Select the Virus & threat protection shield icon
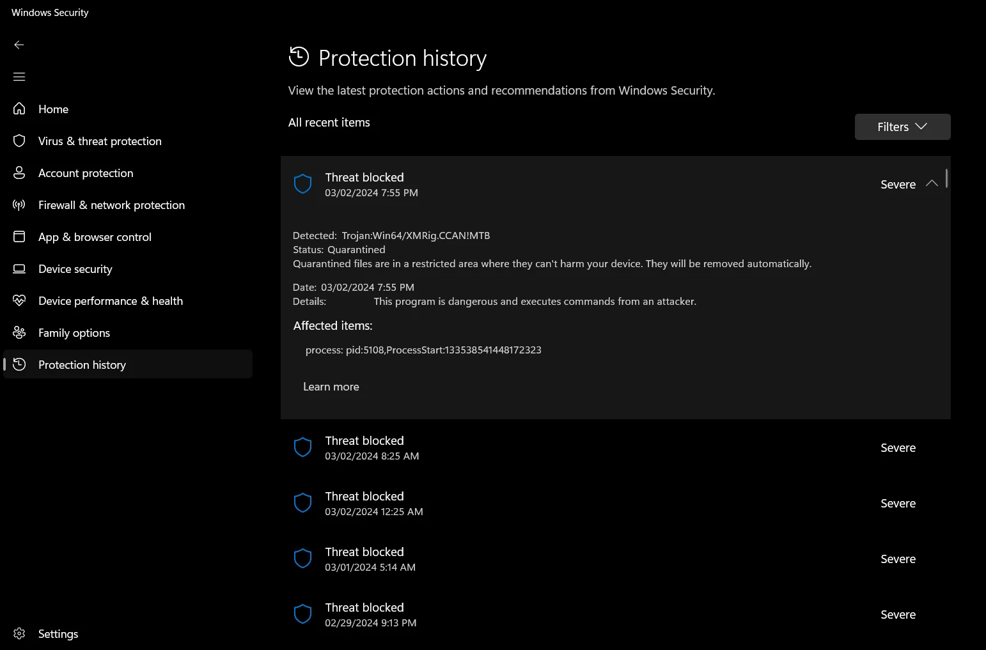 (x=19, y=141)
